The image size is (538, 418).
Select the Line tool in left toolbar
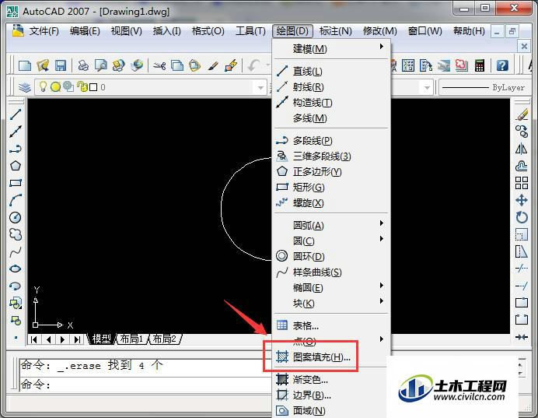pyautogui.click(x=16, y=114)
